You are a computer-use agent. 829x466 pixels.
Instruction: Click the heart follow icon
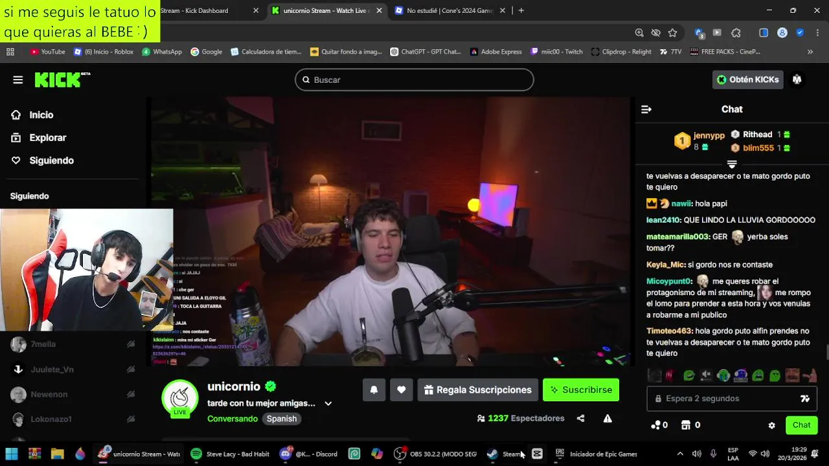(402, 390)
